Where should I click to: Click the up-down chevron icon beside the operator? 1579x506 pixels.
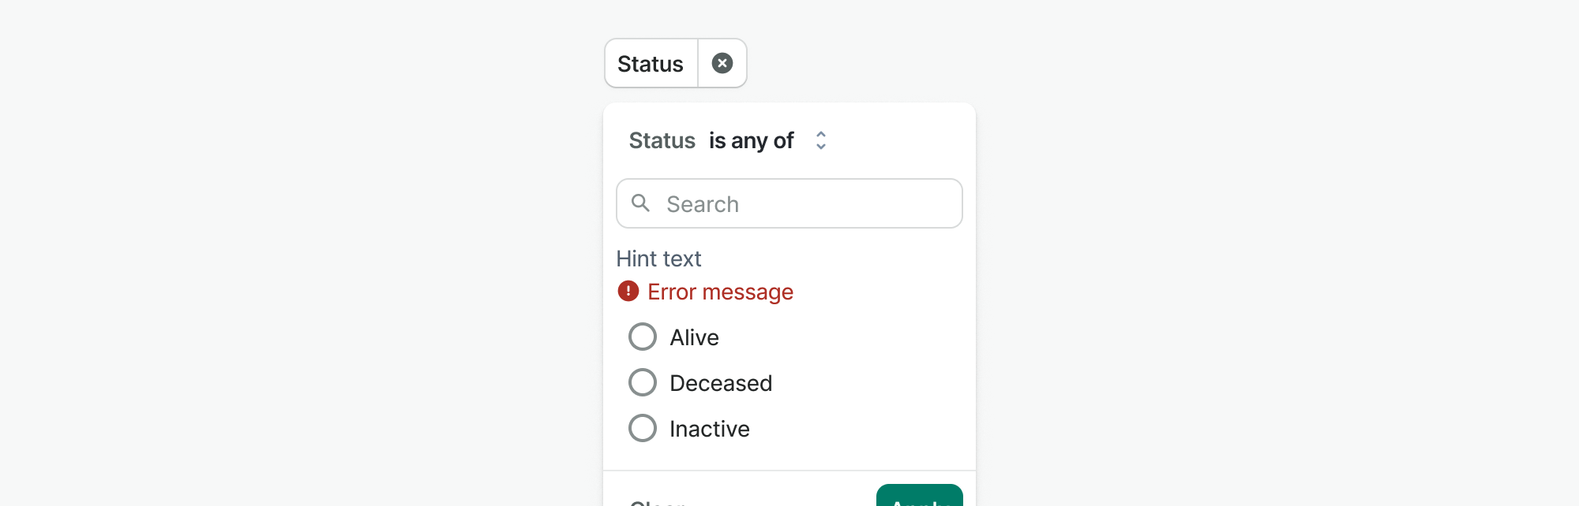[821, 140]
